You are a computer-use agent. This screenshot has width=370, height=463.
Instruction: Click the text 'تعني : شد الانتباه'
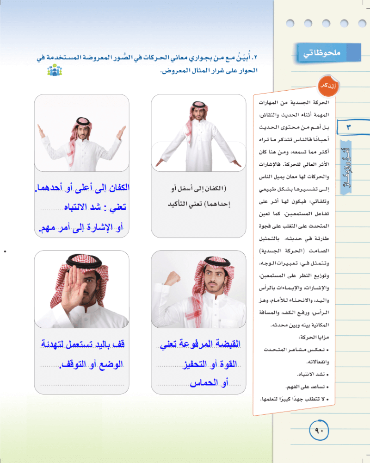[x=95, y=207]
